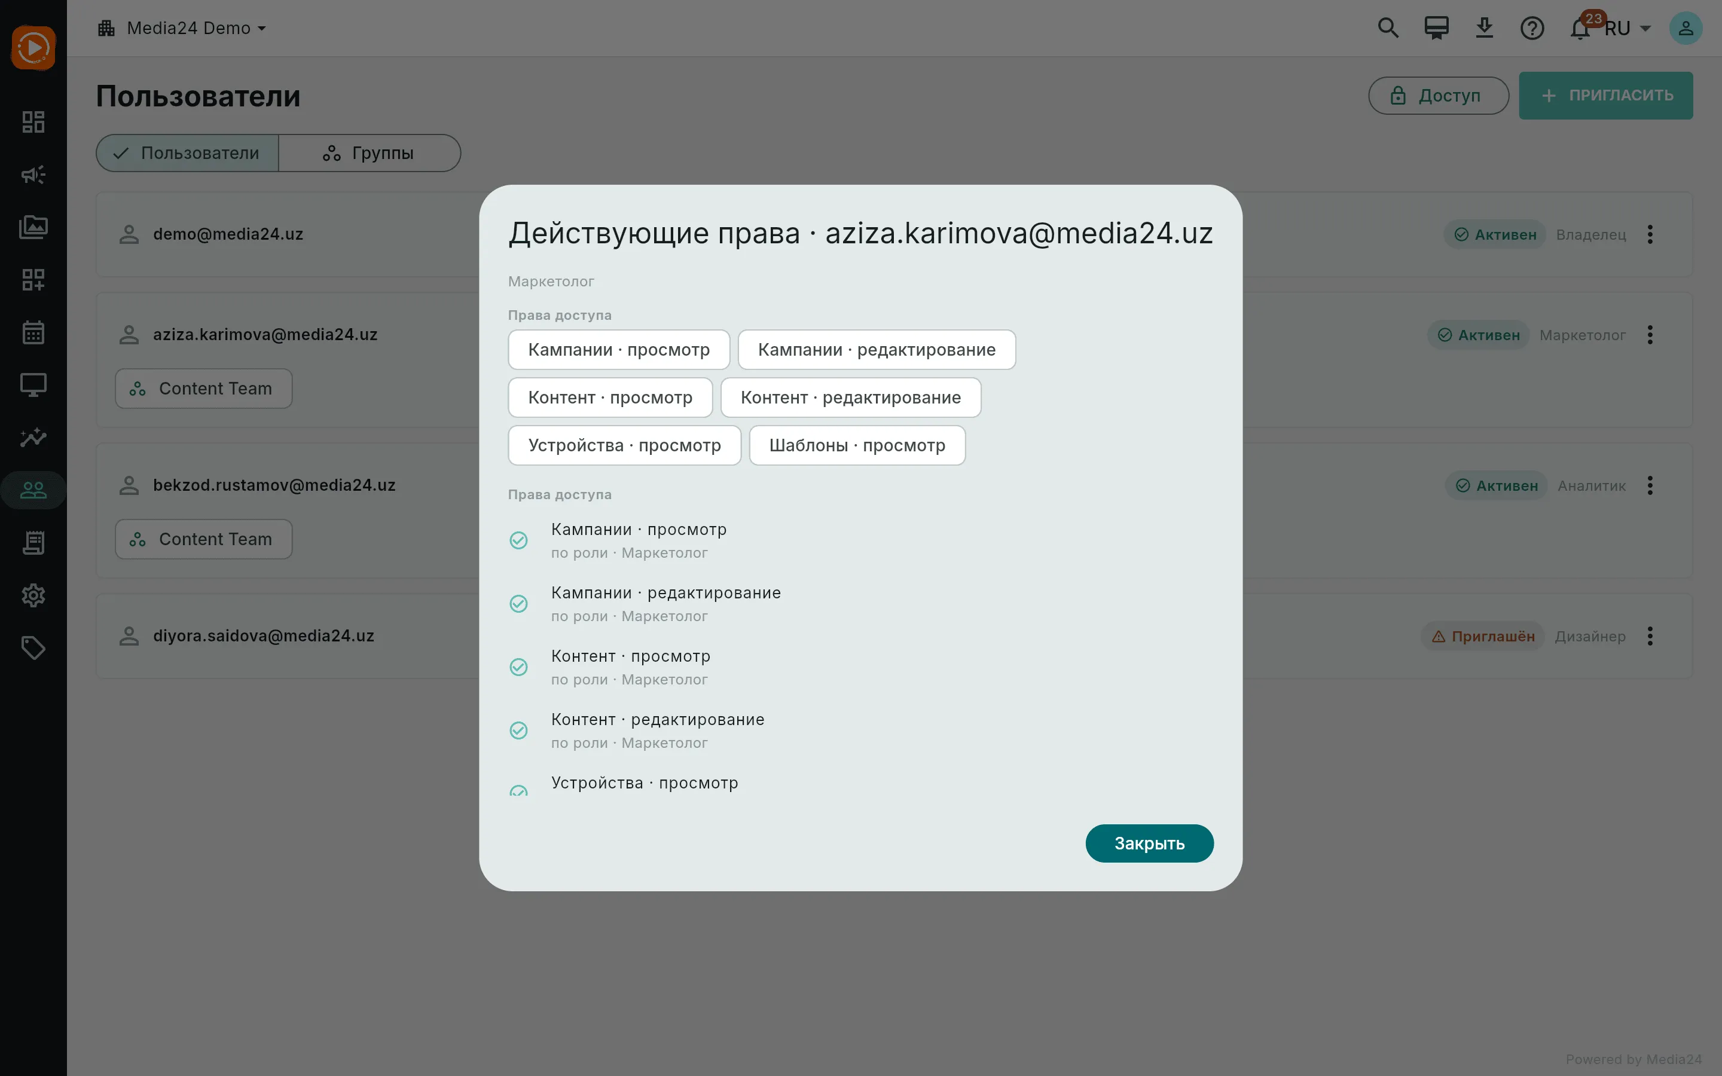1722x1076 pixels.
Task: Click Content Team chip under aziza.karimova
Action: 203,389
